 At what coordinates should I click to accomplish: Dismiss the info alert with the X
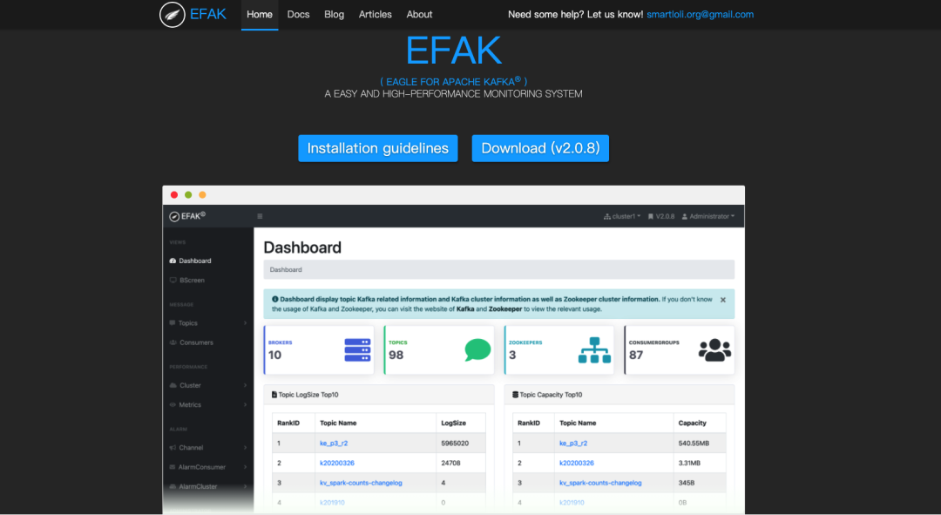coord(723,300)
